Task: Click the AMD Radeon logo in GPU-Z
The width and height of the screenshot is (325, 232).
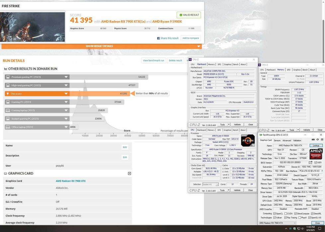Action: coord(316,154)
